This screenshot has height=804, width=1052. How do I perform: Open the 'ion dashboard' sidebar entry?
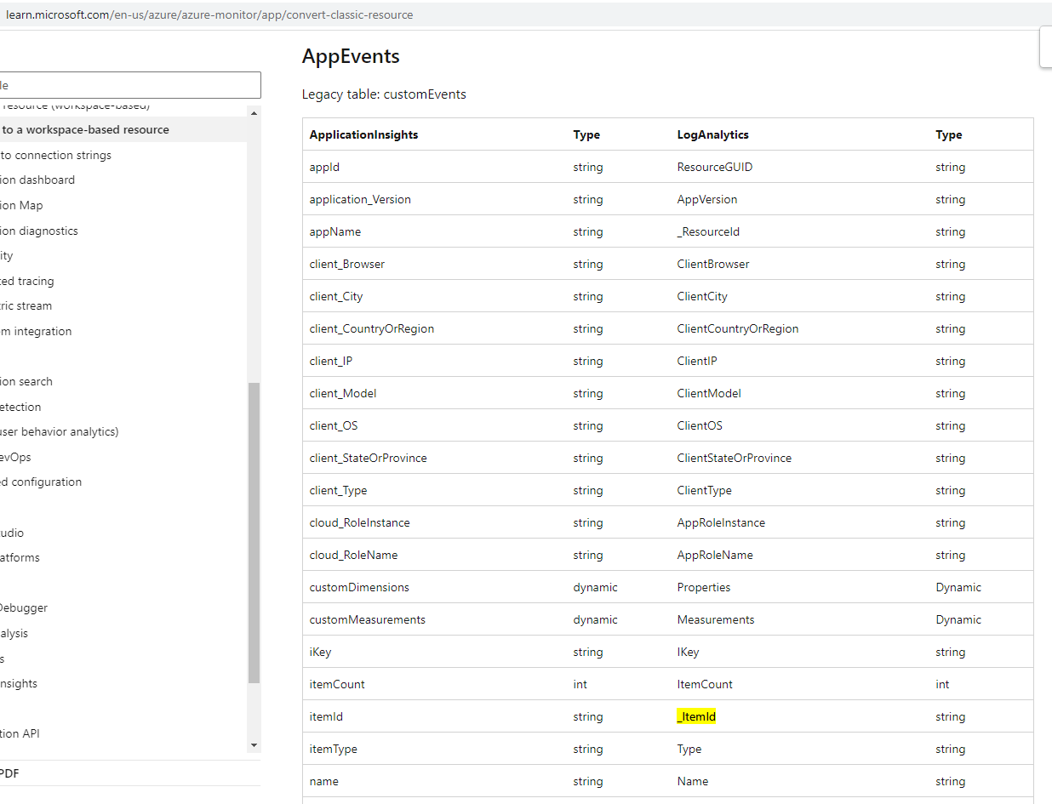[x=37, y=180]
